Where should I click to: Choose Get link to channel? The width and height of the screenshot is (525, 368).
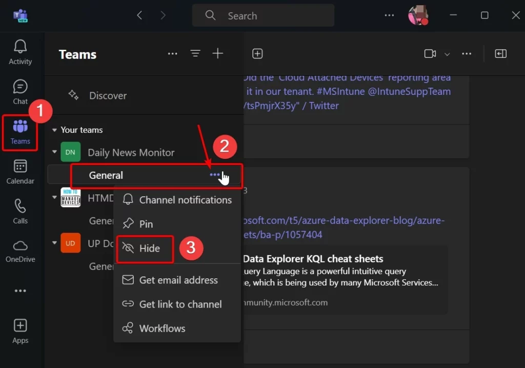(177, 304)
